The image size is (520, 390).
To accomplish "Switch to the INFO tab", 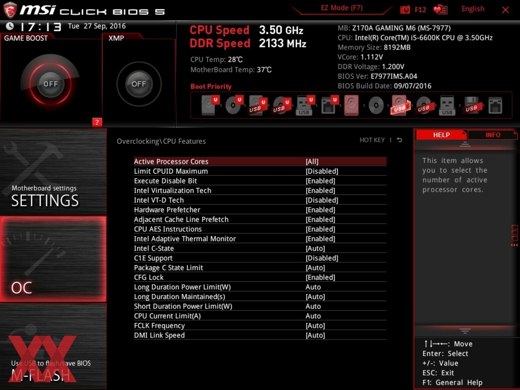I will 492,135.
